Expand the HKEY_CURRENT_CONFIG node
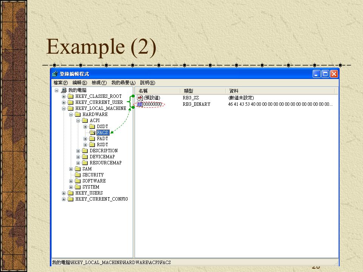363x272 pixels. tap(64, 199)
